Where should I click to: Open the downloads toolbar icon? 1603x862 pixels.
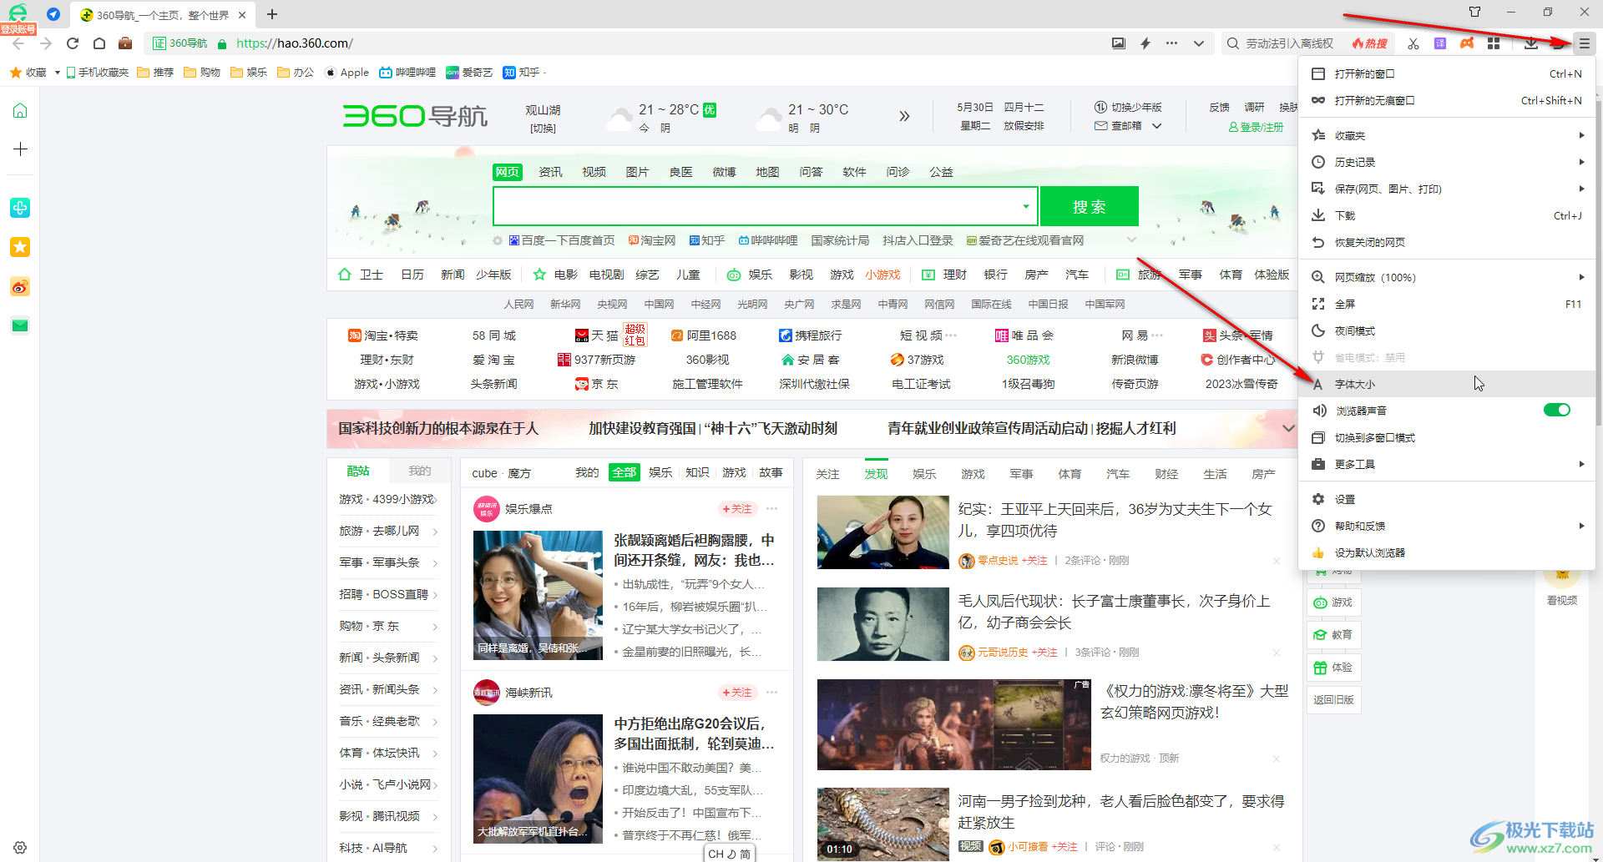point(1531,43)
